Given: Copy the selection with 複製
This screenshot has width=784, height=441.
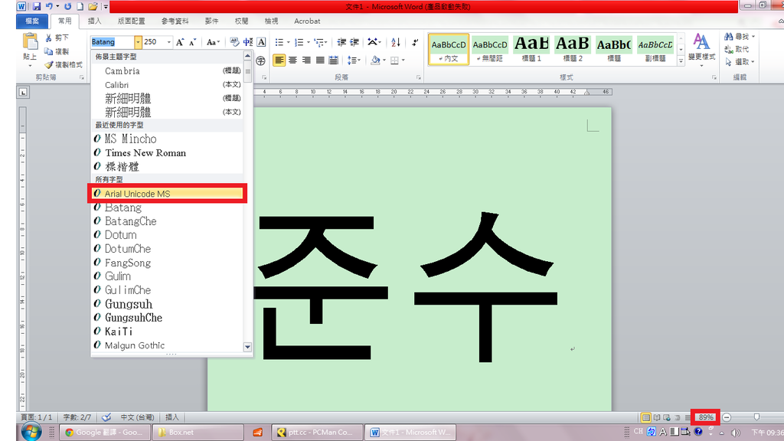Looking at the screenshot, I should (x=57, y=51).
